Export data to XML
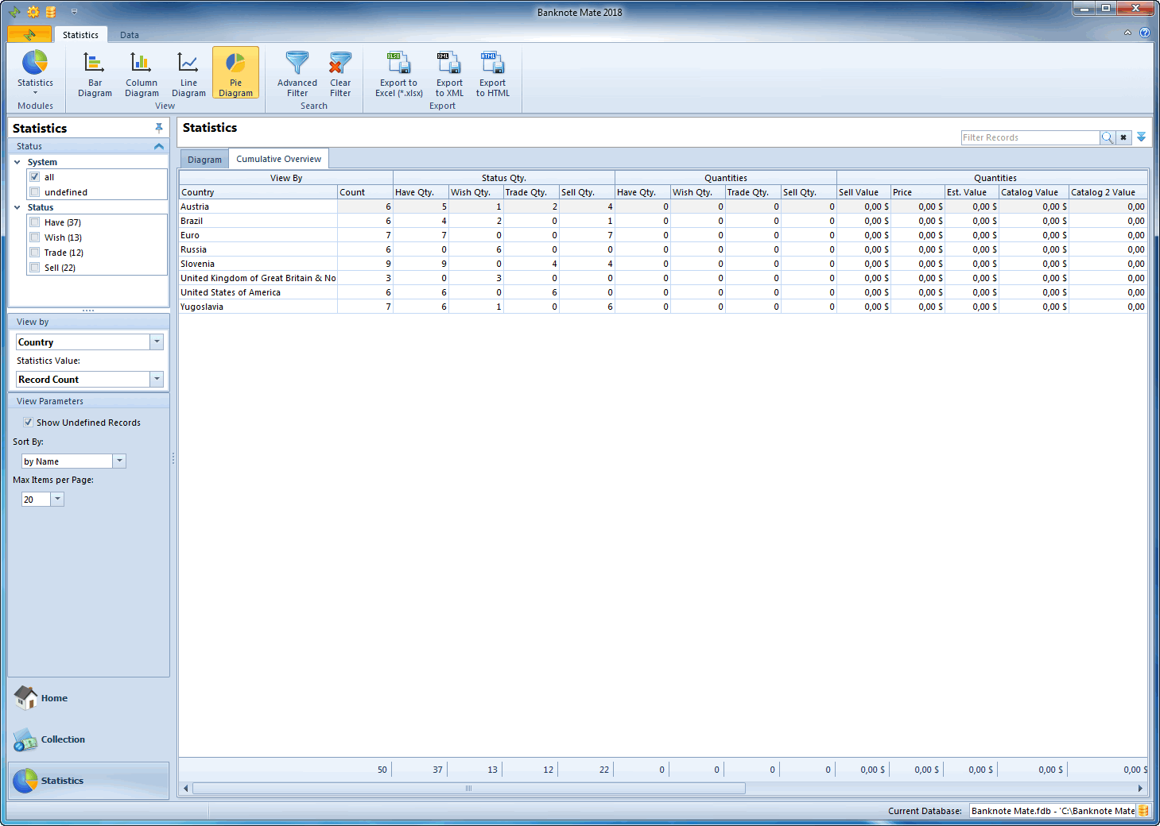The width and height of the screenshot is (1160, 826). pyautogui.click(x=449, y=73)
